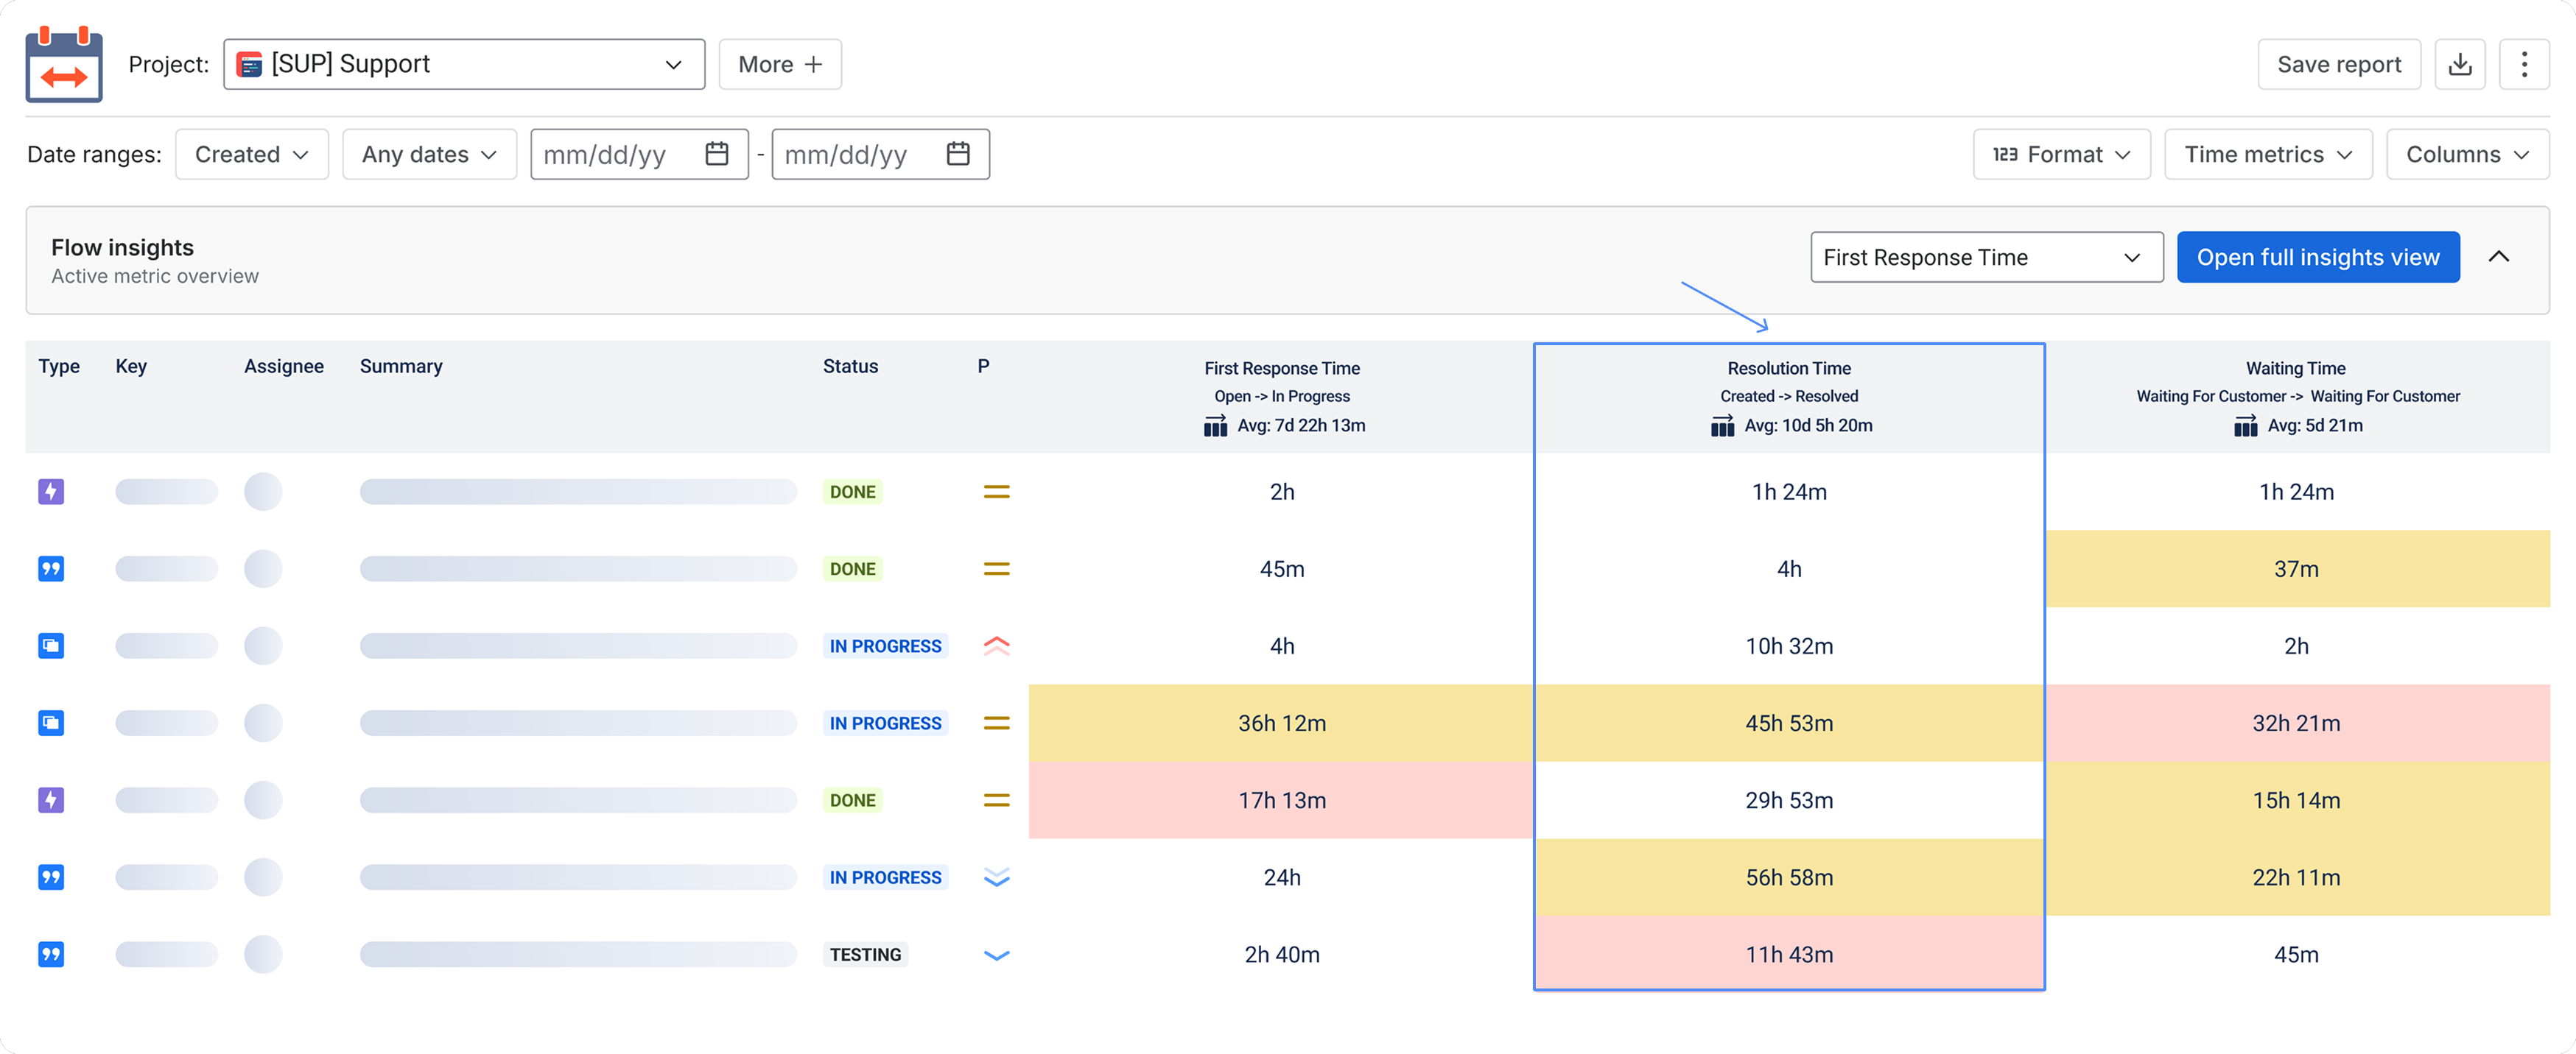
Task: Click issue type icon in the 2h row
Action: (x=51, y=492)
